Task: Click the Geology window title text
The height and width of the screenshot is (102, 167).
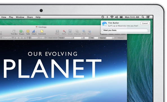Action: point(43,27)
